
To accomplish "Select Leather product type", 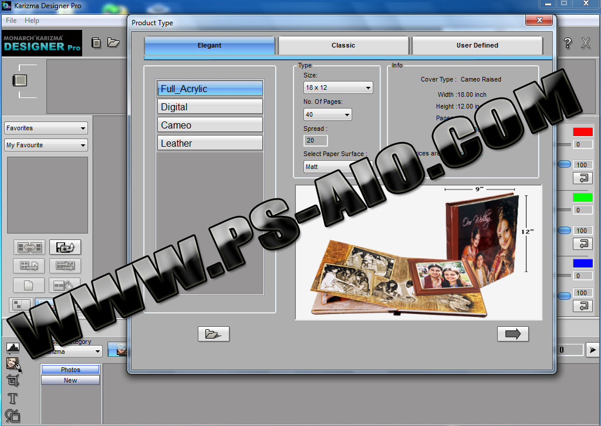I will tap(210, 143).
